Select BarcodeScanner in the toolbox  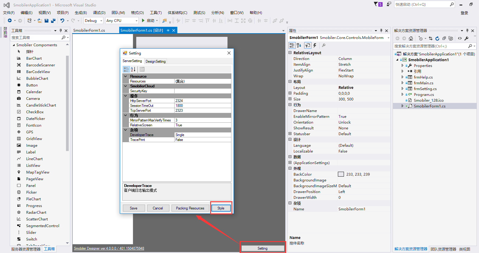[40, 65]
